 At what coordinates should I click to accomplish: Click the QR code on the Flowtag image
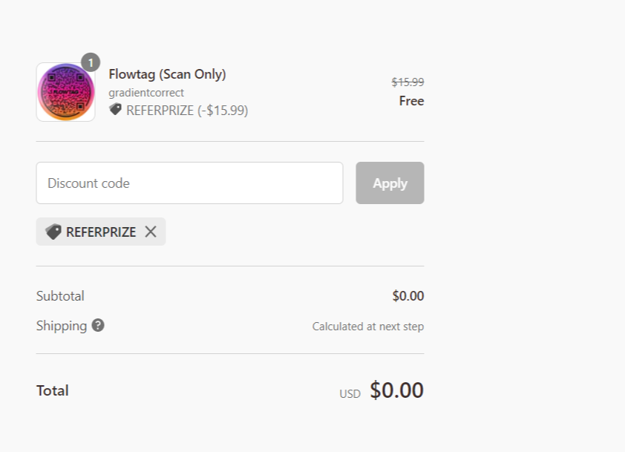tap(65, 91)
